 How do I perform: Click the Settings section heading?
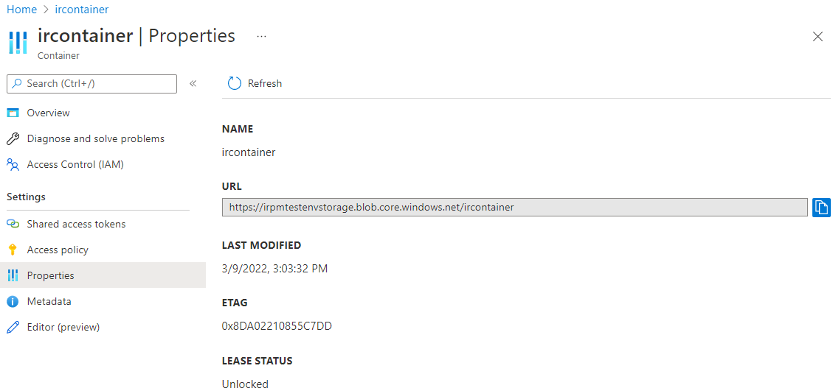coord(26,197)
